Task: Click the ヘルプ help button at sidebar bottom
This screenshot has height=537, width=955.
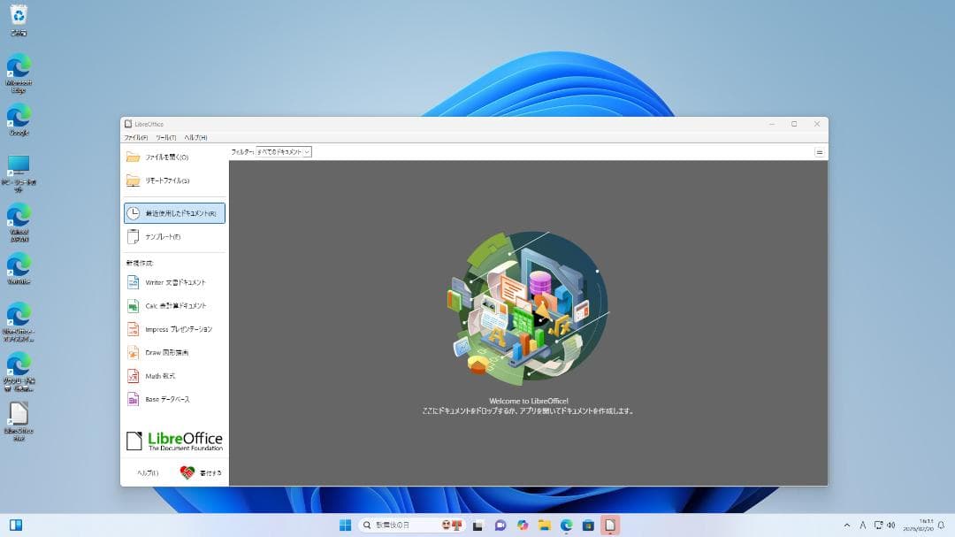Action: (x=148, y=473)
